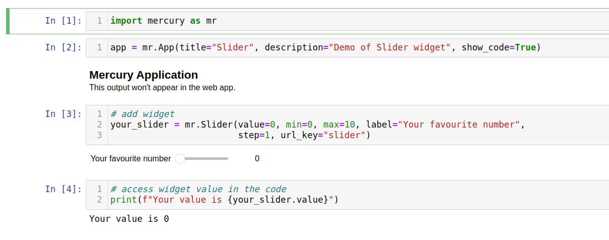Click the 'In [4]:' cell prompt
Screen dimensions: 609x240
click(63, 189)
